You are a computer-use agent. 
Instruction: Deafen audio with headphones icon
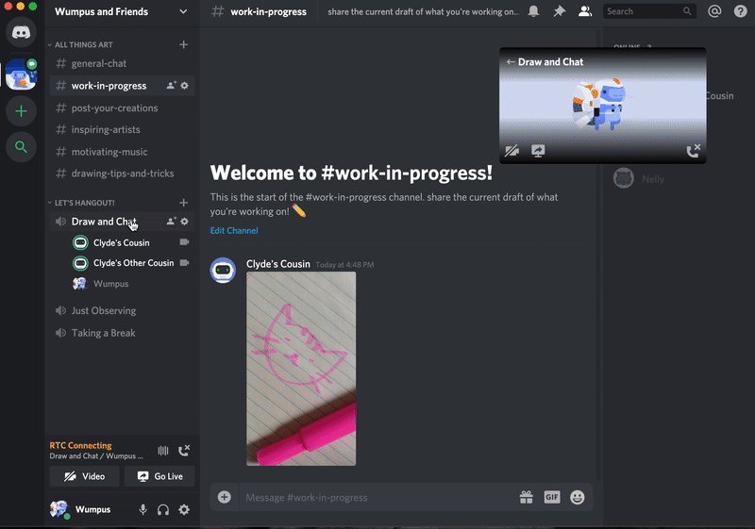point(163,510)
